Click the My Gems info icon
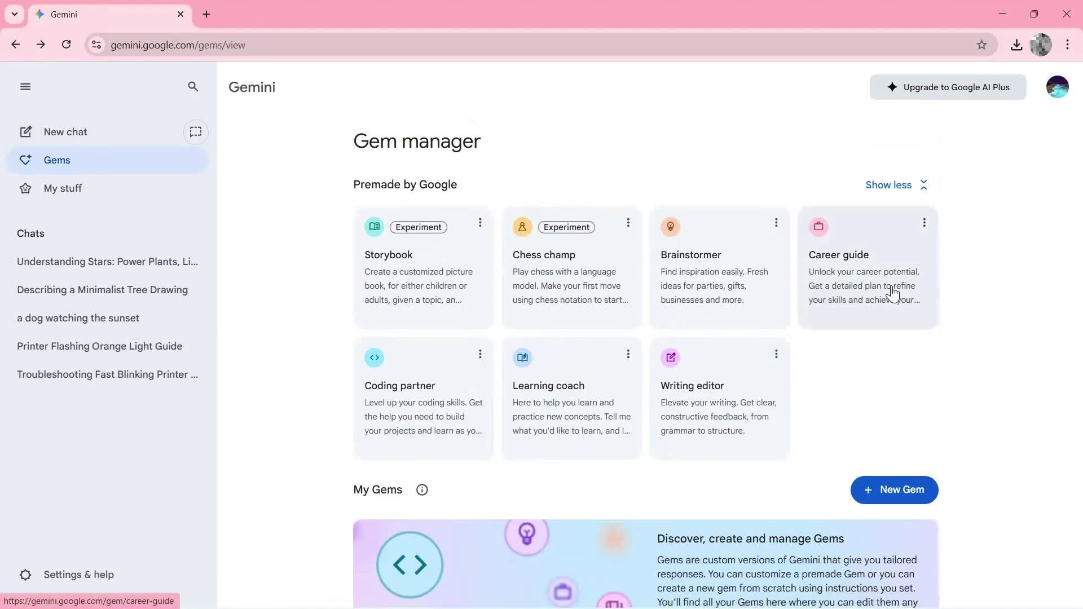The image size is (1083, 609). pyautogui.click(x=422, y=490)
